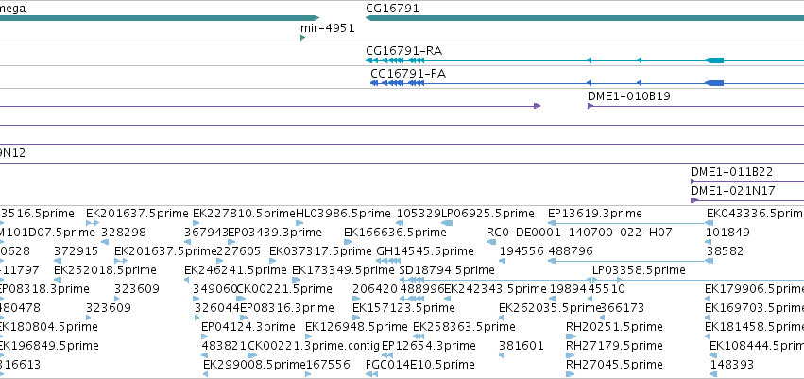This screenshot has height=379, width=804.
Task: Select the DME1-021N17 clone label
Action: pos(733,191)
